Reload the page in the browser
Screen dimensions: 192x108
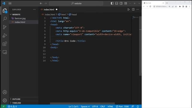[x=150, y=7]
